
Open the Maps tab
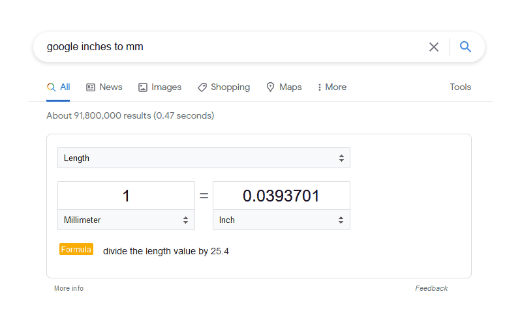point(284,87)
